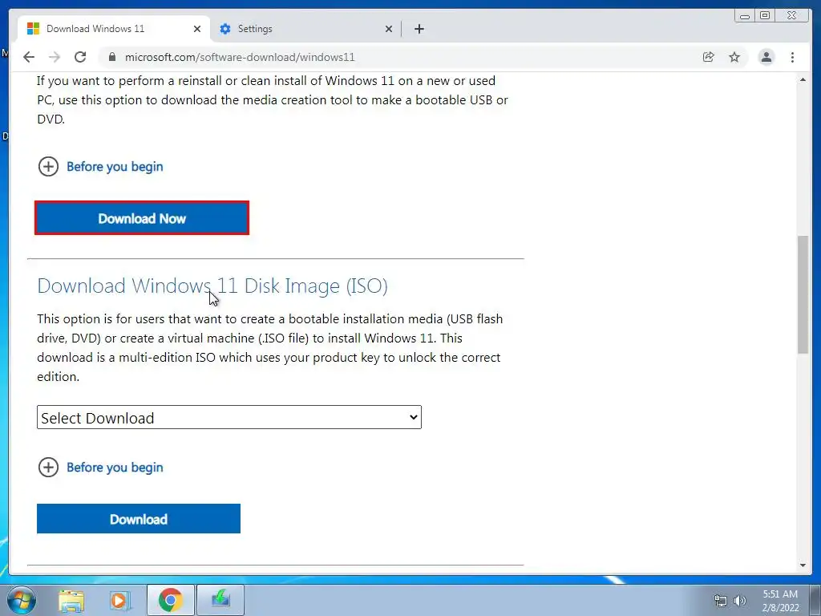
Task: Click scrollbar up arrow
Action: tap(803, 79)
